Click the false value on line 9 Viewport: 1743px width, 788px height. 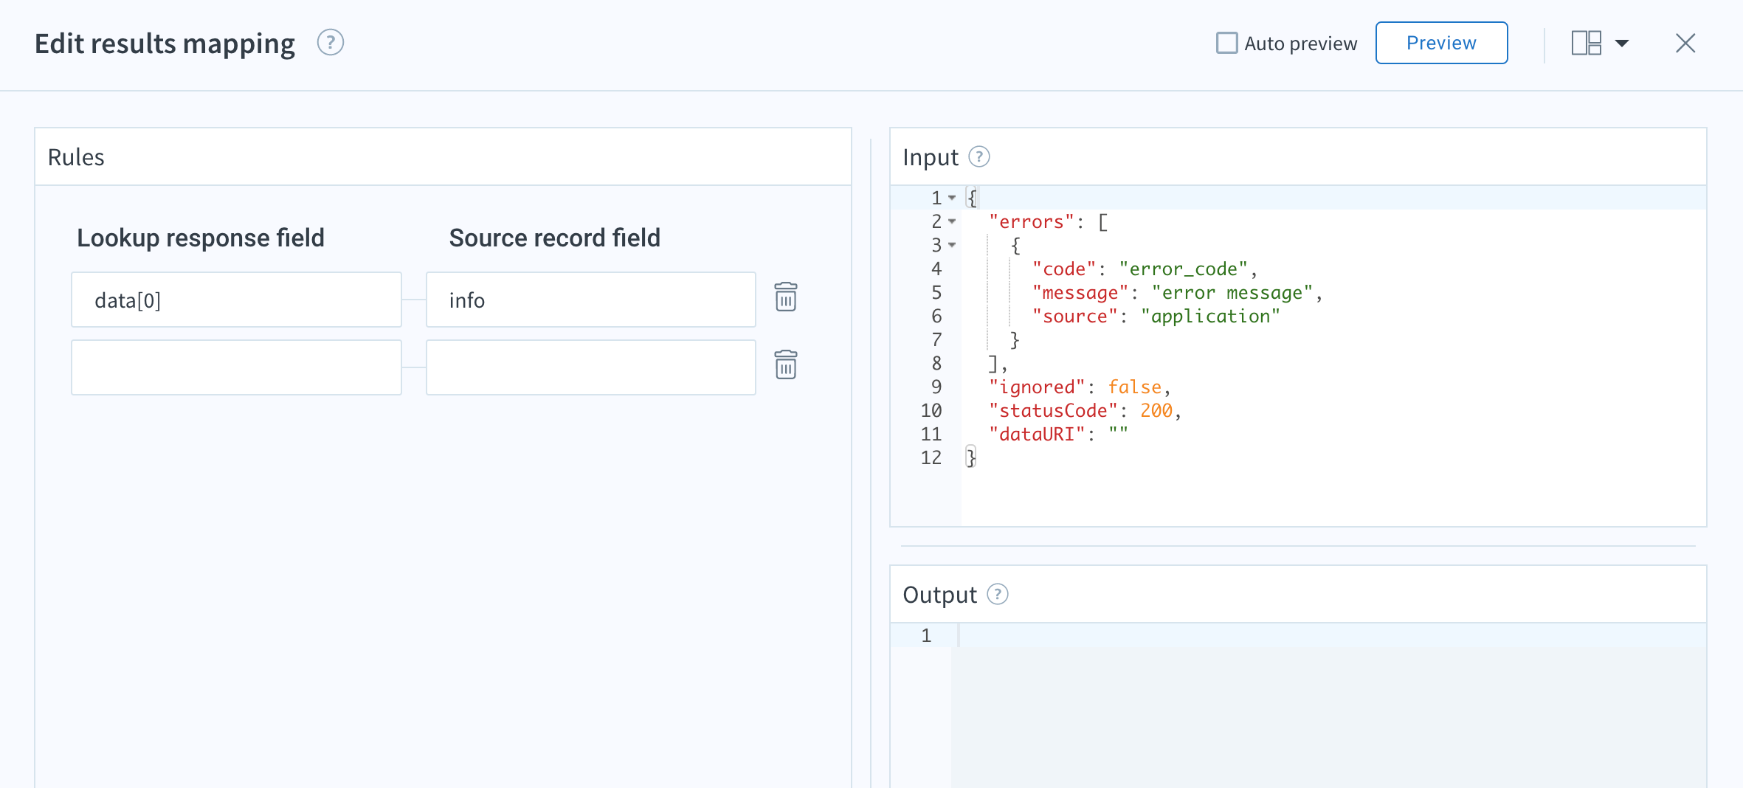point(1134,387)
